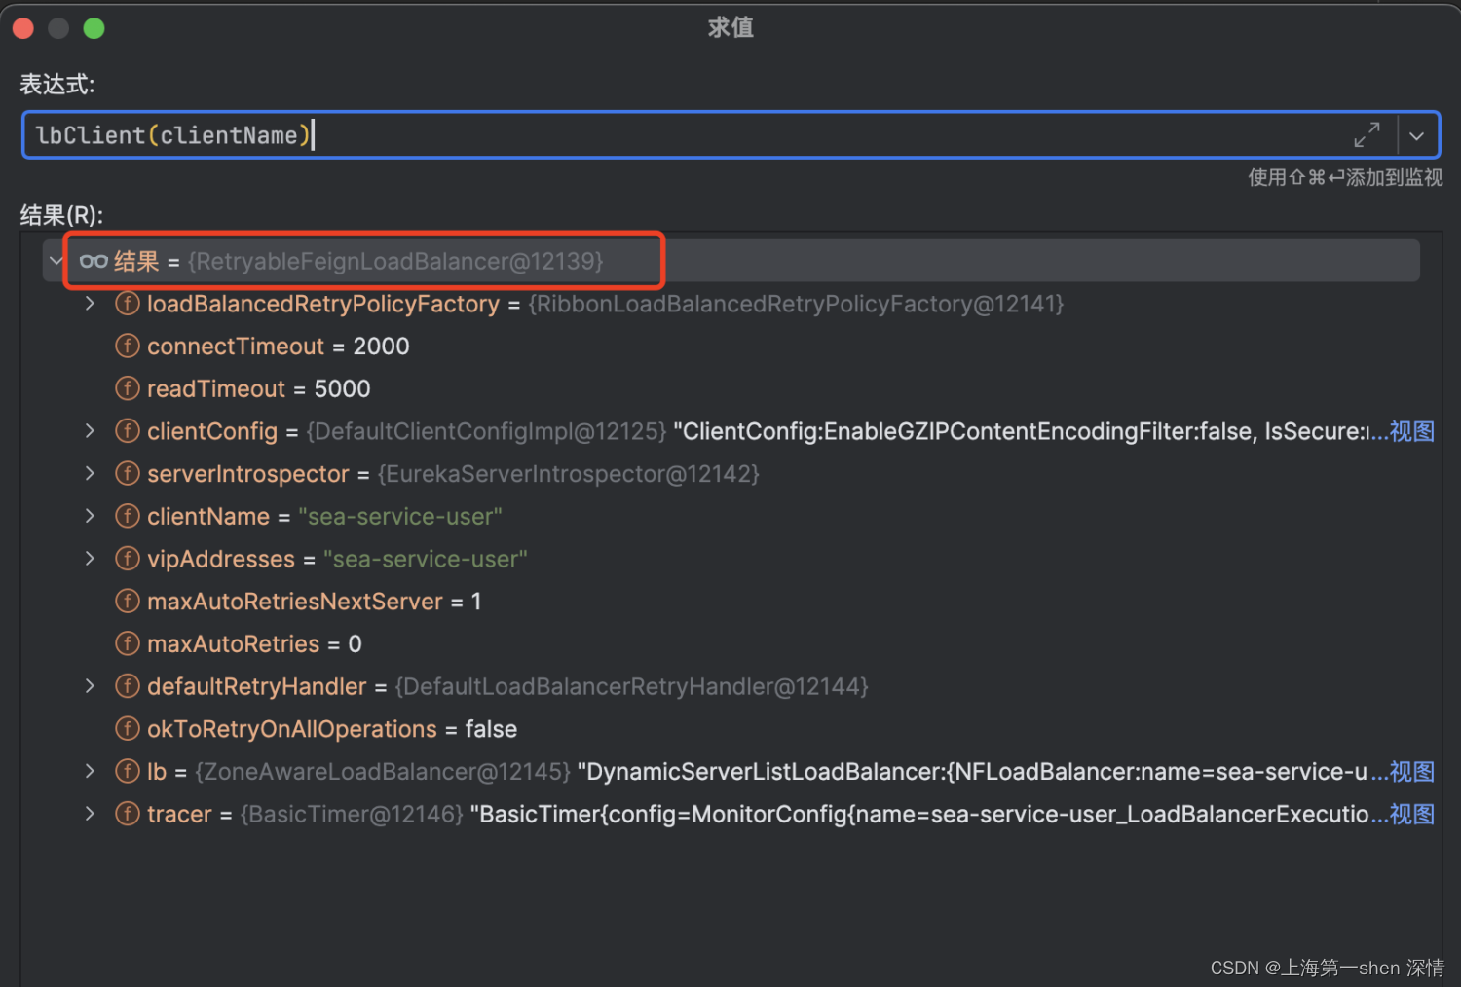Expand the clientConfig field node
Viewport: 1461px width, 987px height.
click(x=91, y=431)
